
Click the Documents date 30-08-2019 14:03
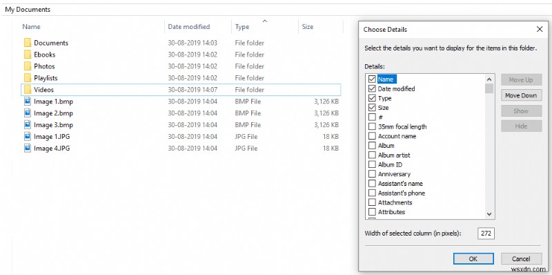[193, 43]
